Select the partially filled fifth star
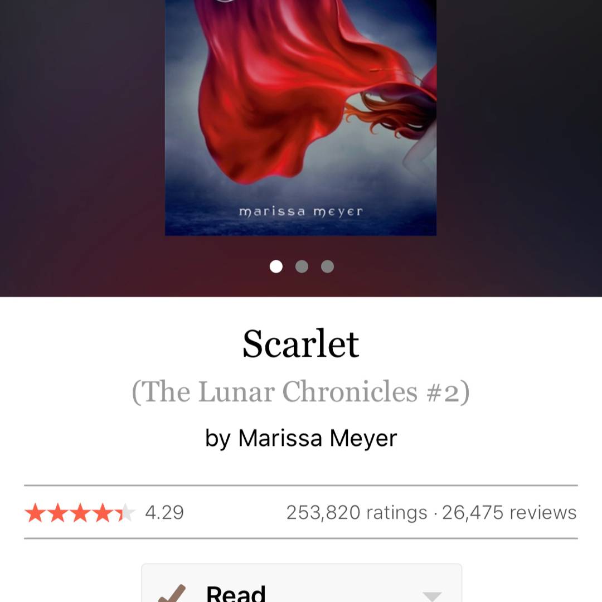This screenshot has height=602, width=602. 125,513
